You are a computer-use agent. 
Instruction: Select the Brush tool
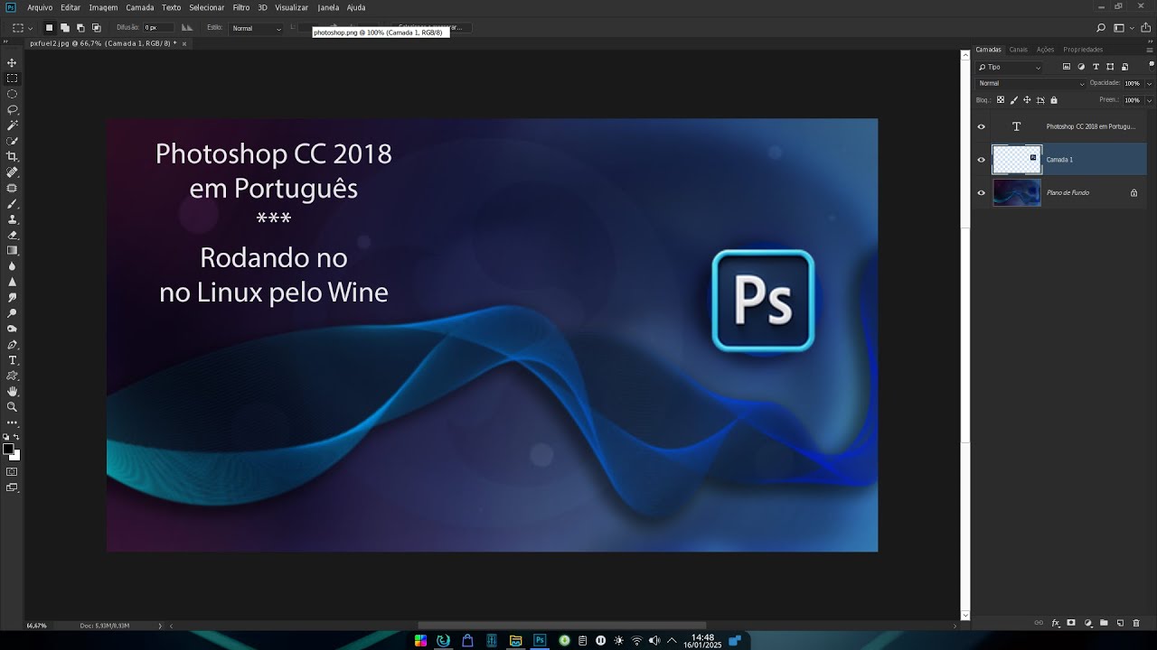(x=12, y=203)
